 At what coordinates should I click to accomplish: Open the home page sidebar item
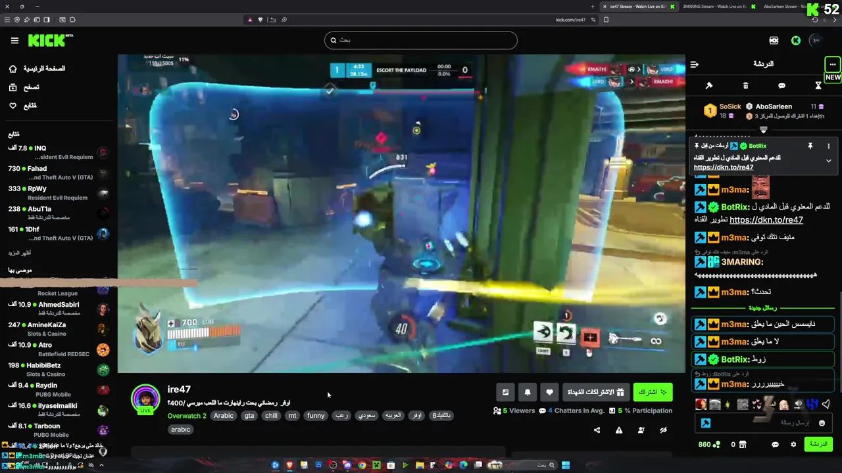click(x=38, y=69)
